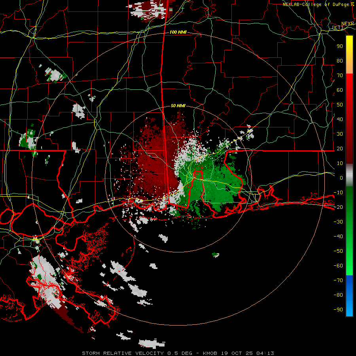This screenshot has height=356, width=356.
Task: Click the "-40" value on the velocity scale
Action: point(338,237)
